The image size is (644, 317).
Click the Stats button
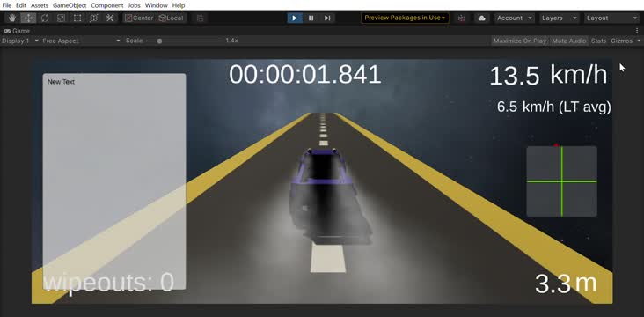click(x=598, y=41)
